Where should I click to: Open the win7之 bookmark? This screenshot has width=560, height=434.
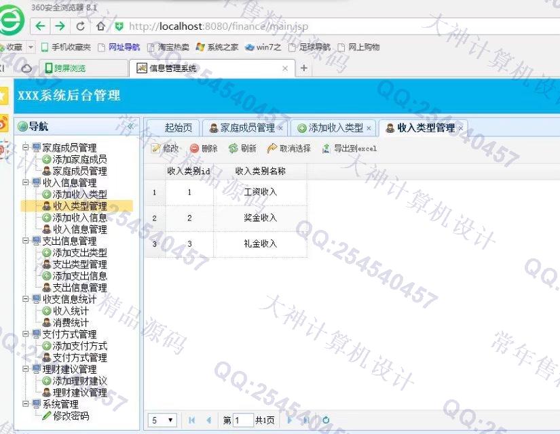[x=263, y=47]
